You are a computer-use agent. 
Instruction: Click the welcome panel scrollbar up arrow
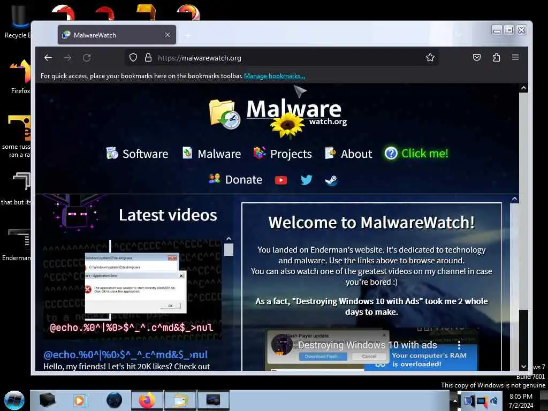[514, 199]
